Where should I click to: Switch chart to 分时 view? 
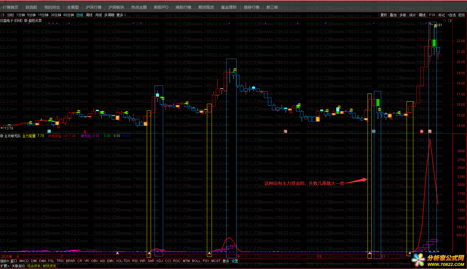coord(11,15)
